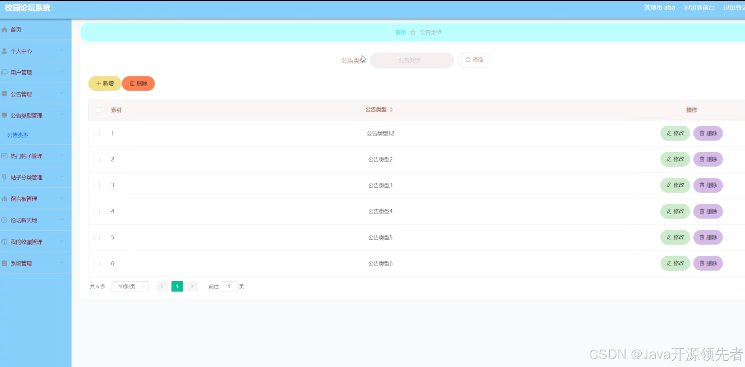Click the star icon in the breadcrumb

tap(413, 32)
